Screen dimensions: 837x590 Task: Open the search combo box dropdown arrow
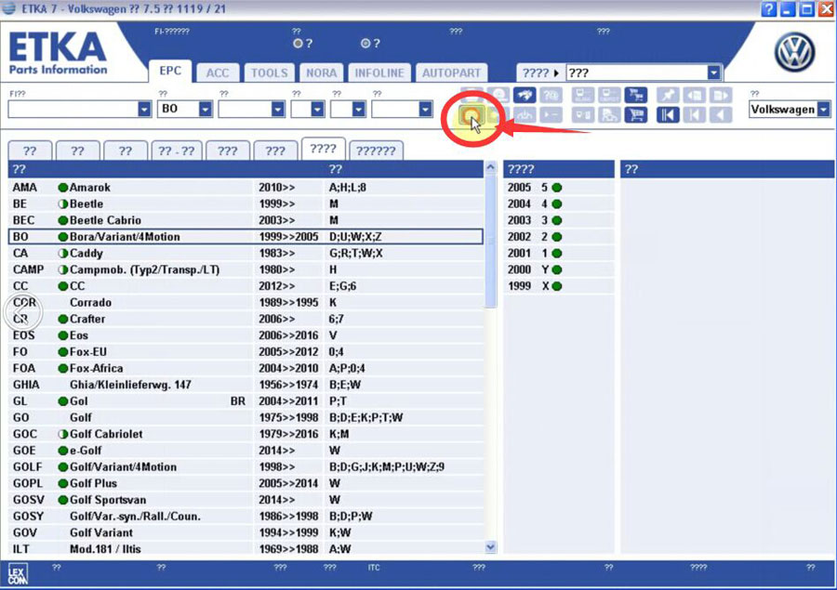point(714,72)
